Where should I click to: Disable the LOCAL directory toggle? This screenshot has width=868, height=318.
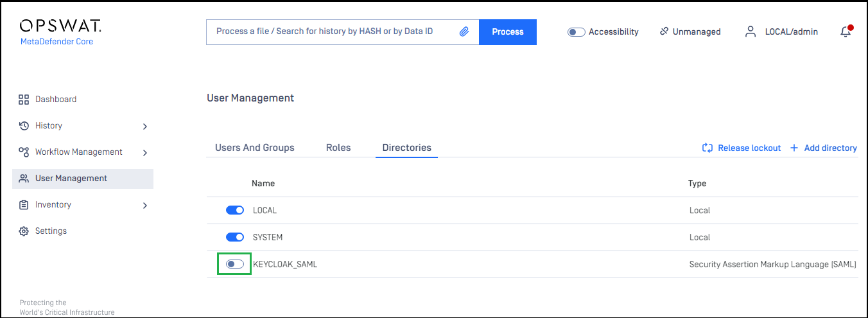235,210
